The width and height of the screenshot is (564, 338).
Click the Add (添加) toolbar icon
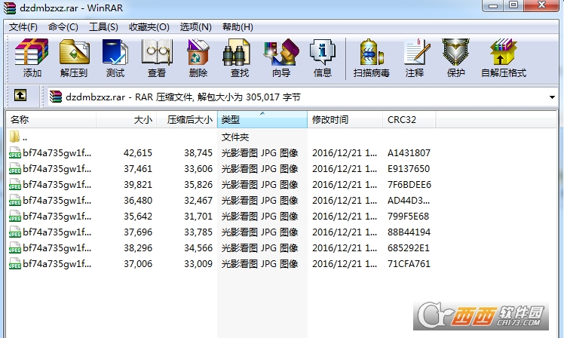(x=32, y=53)
